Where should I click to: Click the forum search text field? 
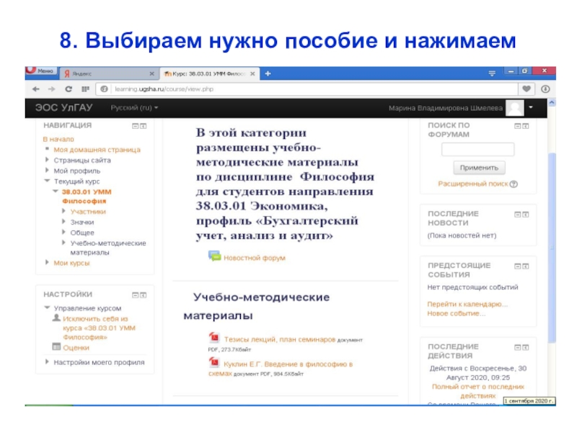(x=477, y=150)
